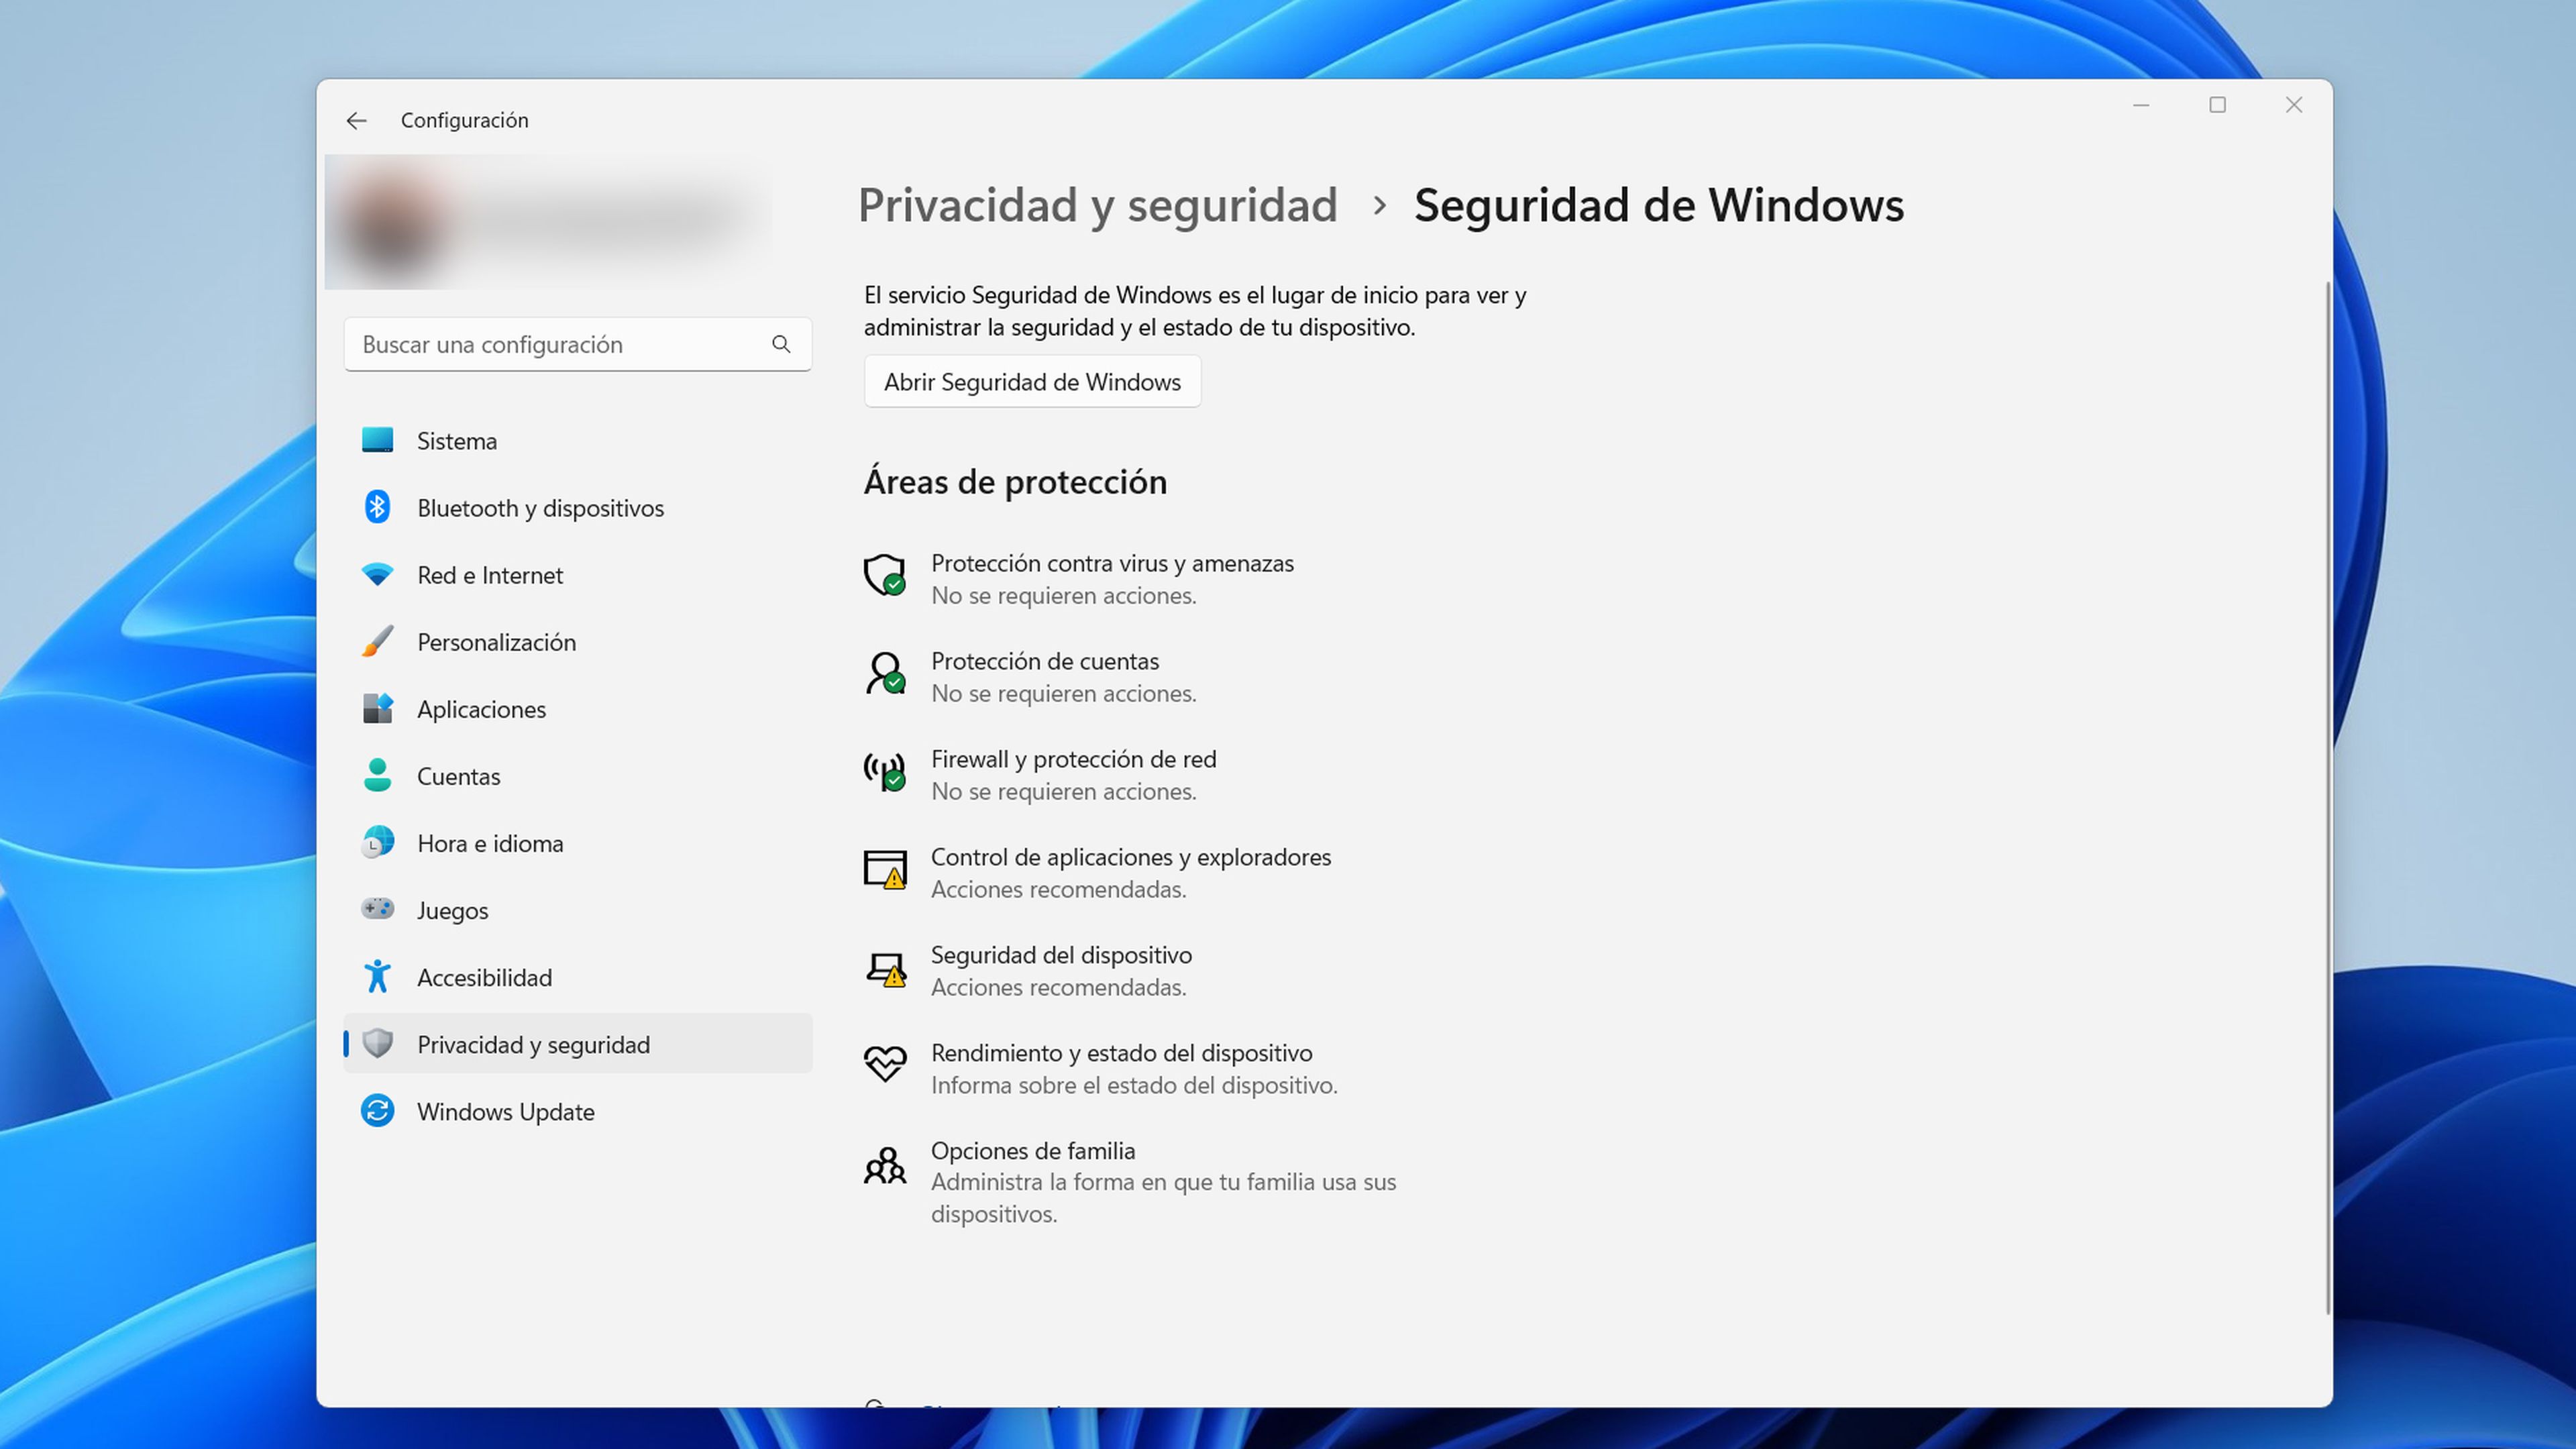
Task: Click the vertical scrollbar of settings page
Action: tap(2328, 798)
